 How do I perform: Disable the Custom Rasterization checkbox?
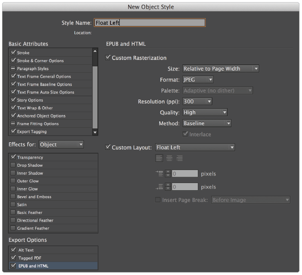[x=108, y=58]
